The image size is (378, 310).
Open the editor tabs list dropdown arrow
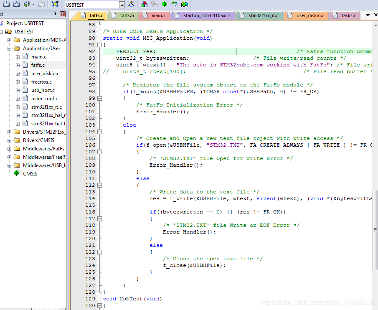(x=368, y=15)
